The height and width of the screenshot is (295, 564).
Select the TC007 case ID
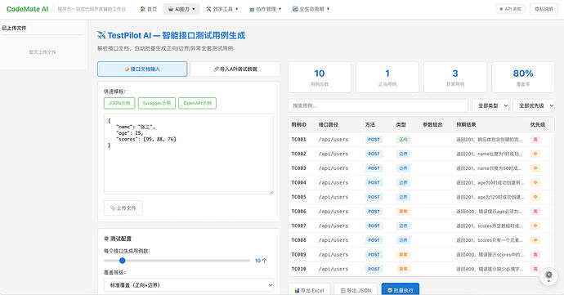tap(298, 226)
